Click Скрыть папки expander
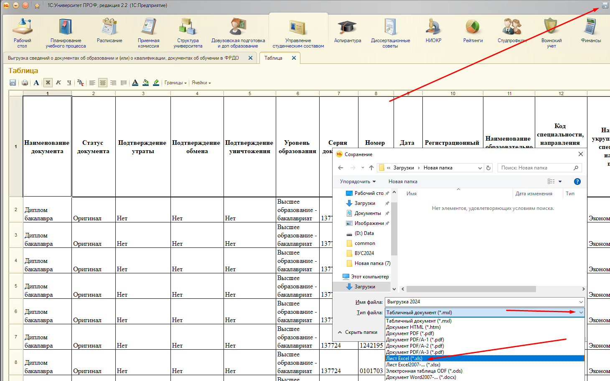Screen dimensions: 610x381 pos(357,332)
